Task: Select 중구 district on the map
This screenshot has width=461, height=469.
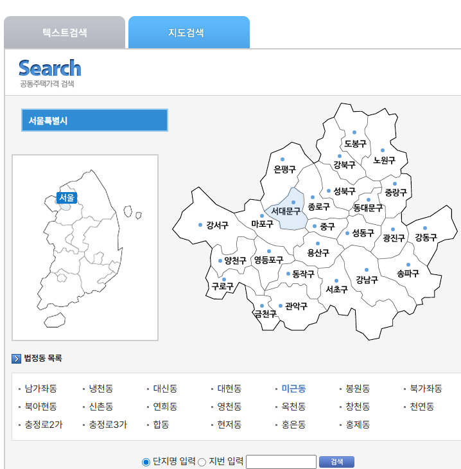Action: (x=327, y=226)
